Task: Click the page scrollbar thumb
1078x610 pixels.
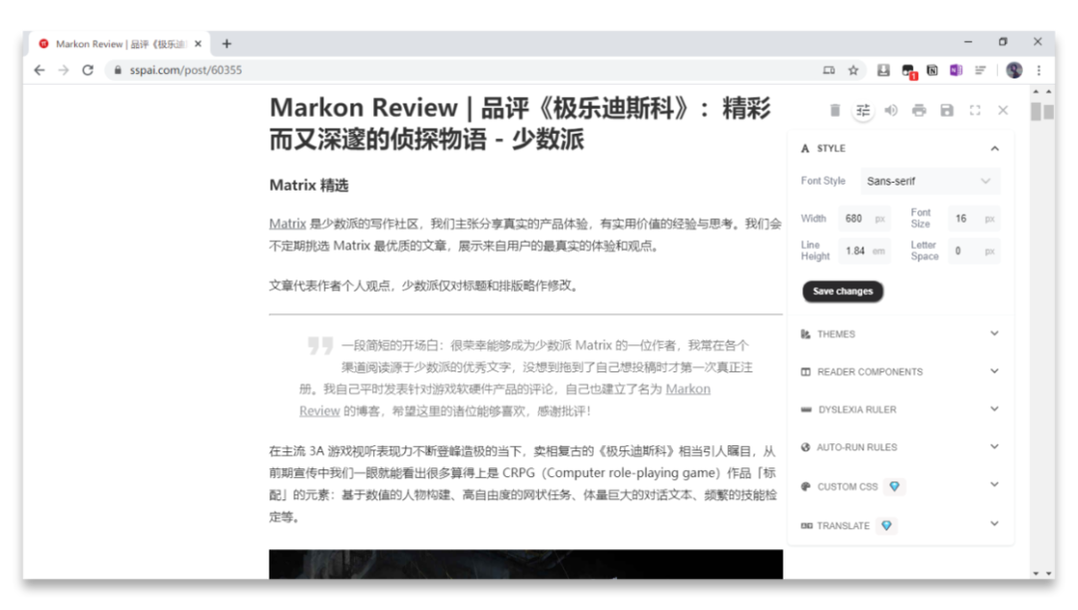Action: 1036,111
